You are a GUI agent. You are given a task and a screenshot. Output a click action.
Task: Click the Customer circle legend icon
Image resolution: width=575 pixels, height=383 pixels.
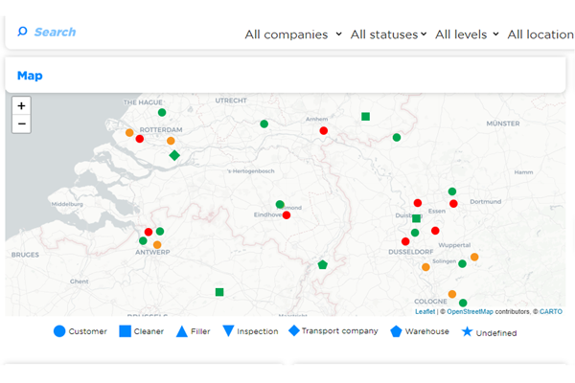coord(59,331)
